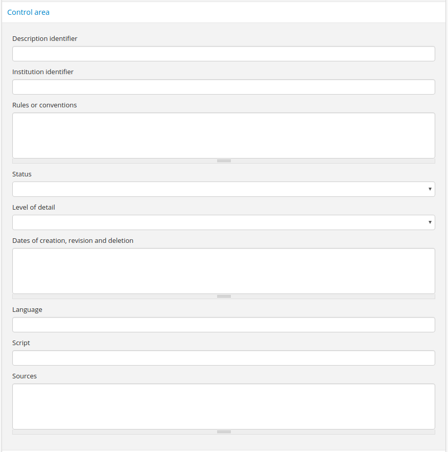Click inside the Rules or conventions textarea
Screen dimensions: 448x452
click(x=223, y=135)
